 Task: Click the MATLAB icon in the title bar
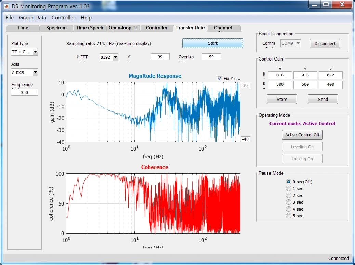coord(6,6)
